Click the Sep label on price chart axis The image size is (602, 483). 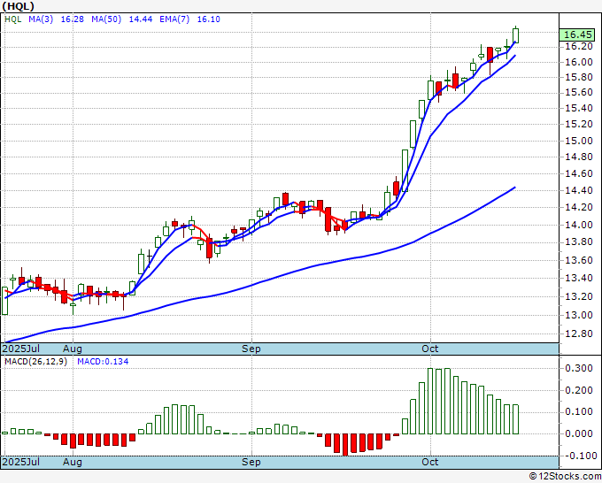251,349
